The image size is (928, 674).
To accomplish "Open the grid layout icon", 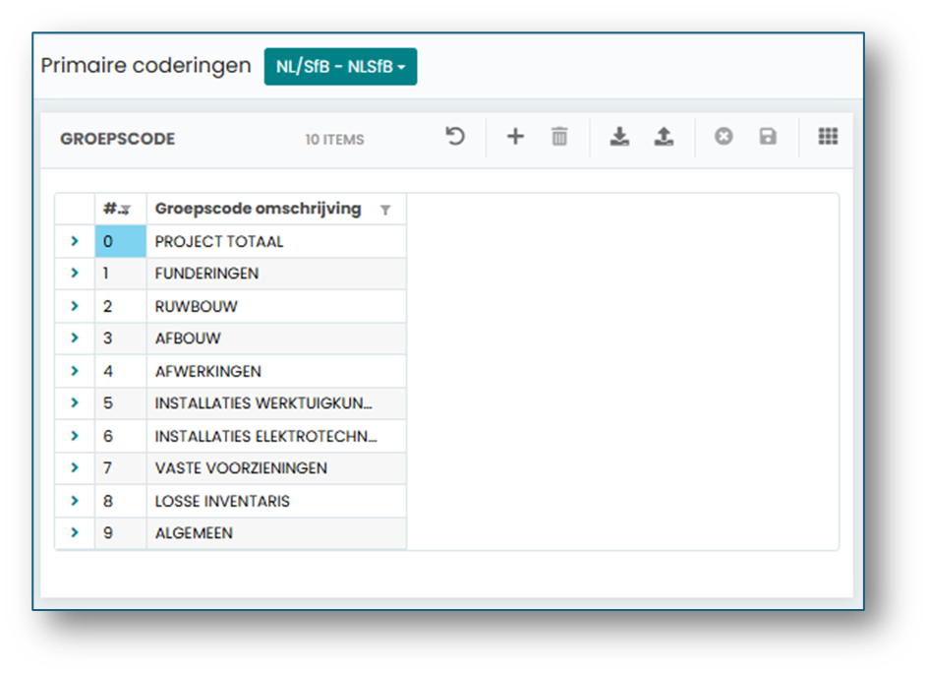I will [x=828, y=137].
